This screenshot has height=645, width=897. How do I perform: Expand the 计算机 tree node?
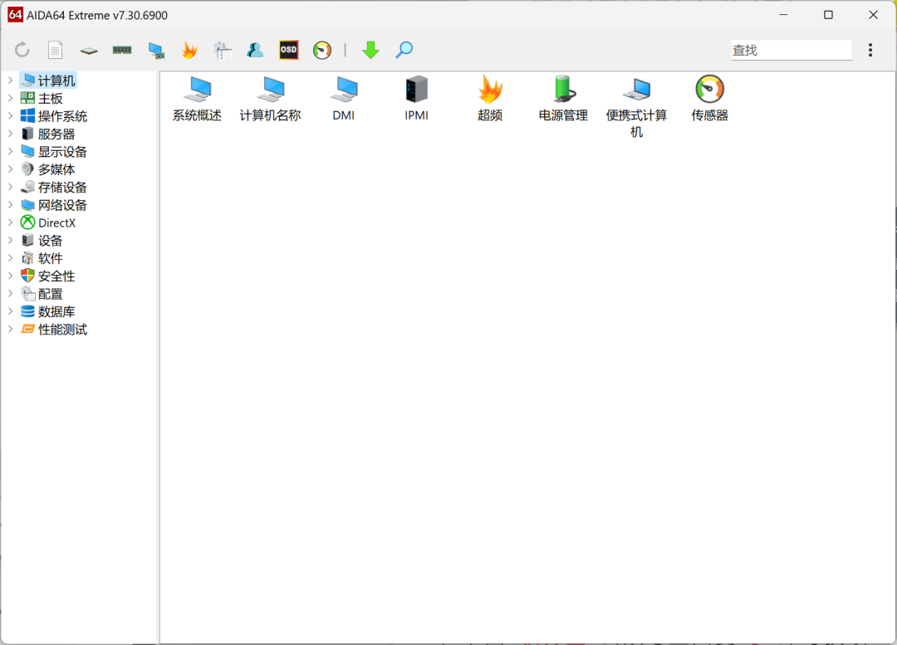coord(10,81)
